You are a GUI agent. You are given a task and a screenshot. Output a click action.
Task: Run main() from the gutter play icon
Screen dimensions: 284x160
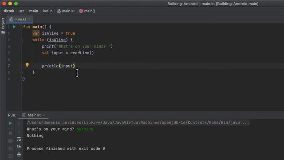pos(14,27)
